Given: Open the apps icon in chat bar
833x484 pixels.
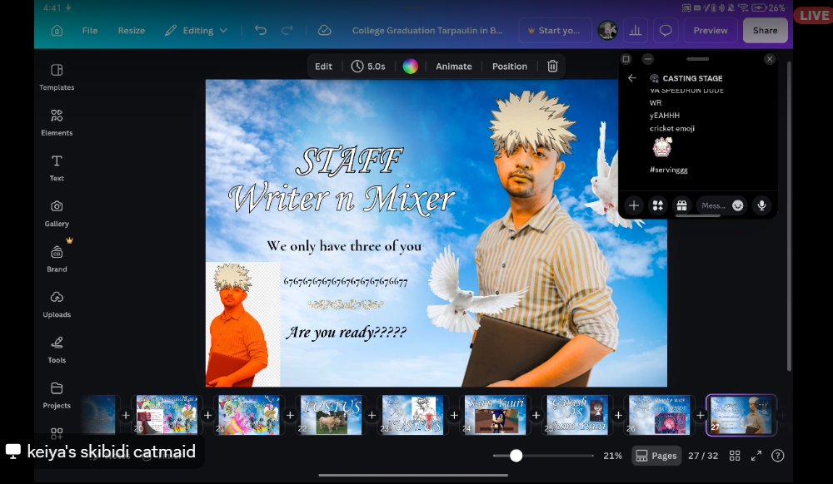Looking at the screenshot, I should (658, 205).
